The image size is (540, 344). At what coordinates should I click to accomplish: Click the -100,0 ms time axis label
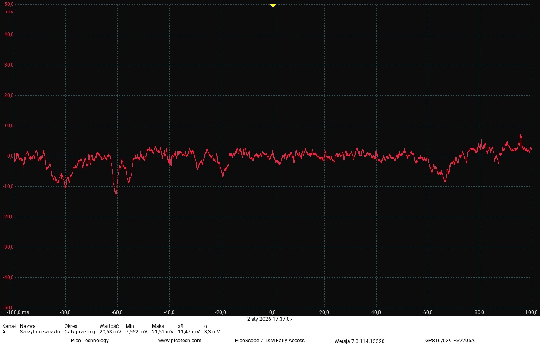18,312
